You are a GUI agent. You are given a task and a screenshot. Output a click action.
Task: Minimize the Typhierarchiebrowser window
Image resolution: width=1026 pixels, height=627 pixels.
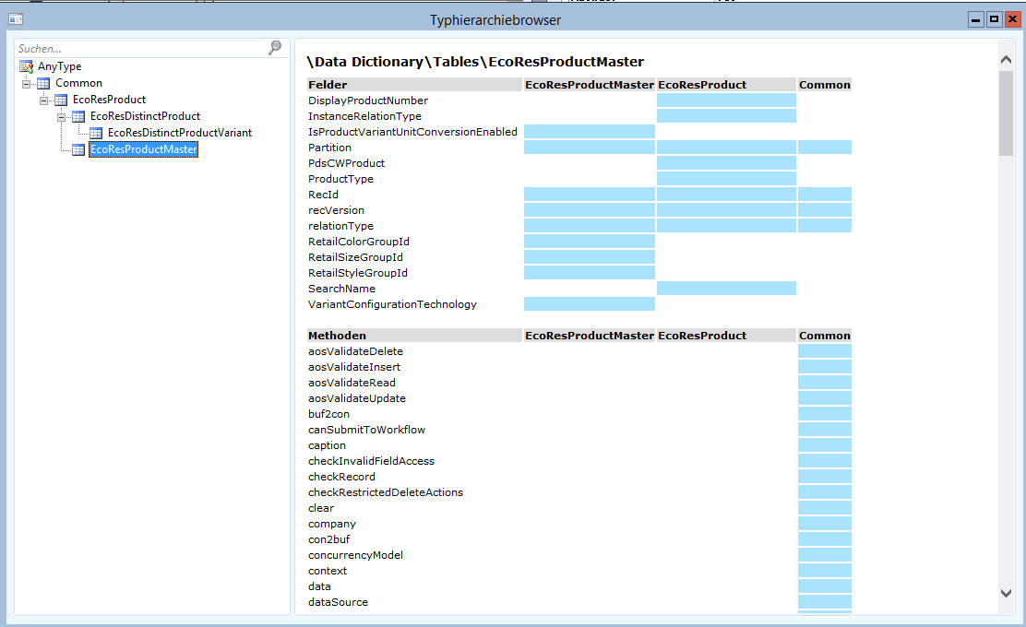[975, 19]
